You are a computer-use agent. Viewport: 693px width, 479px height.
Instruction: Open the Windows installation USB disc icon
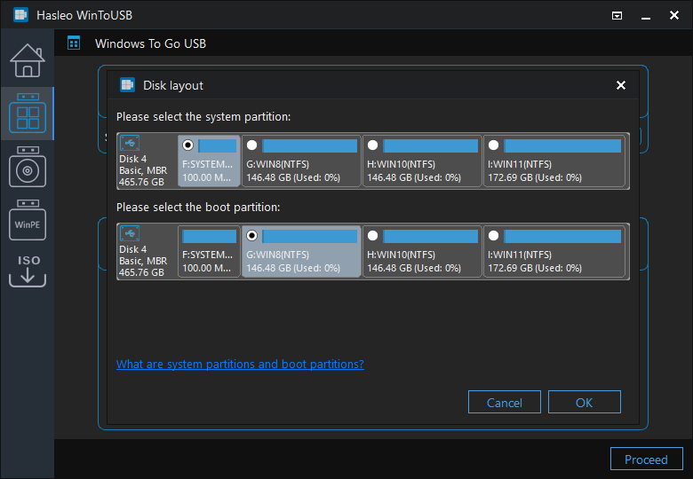click(28, 167)
